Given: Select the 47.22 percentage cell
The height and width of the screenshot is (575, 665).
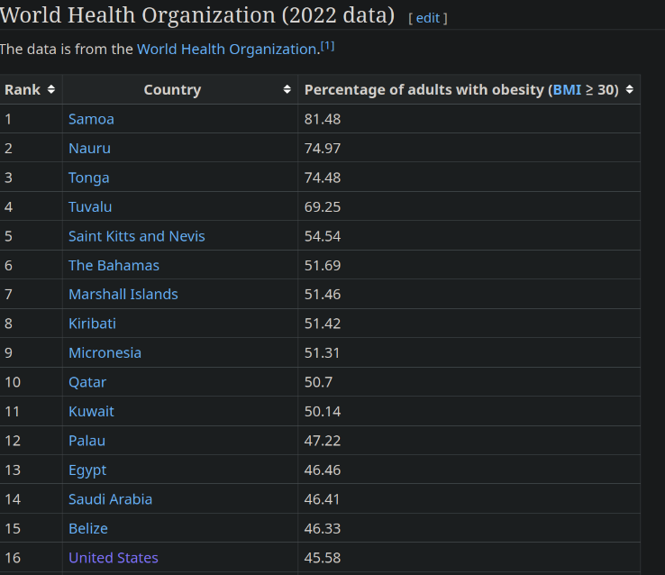Looking at the screenshot, I should [x=469, y=441].
